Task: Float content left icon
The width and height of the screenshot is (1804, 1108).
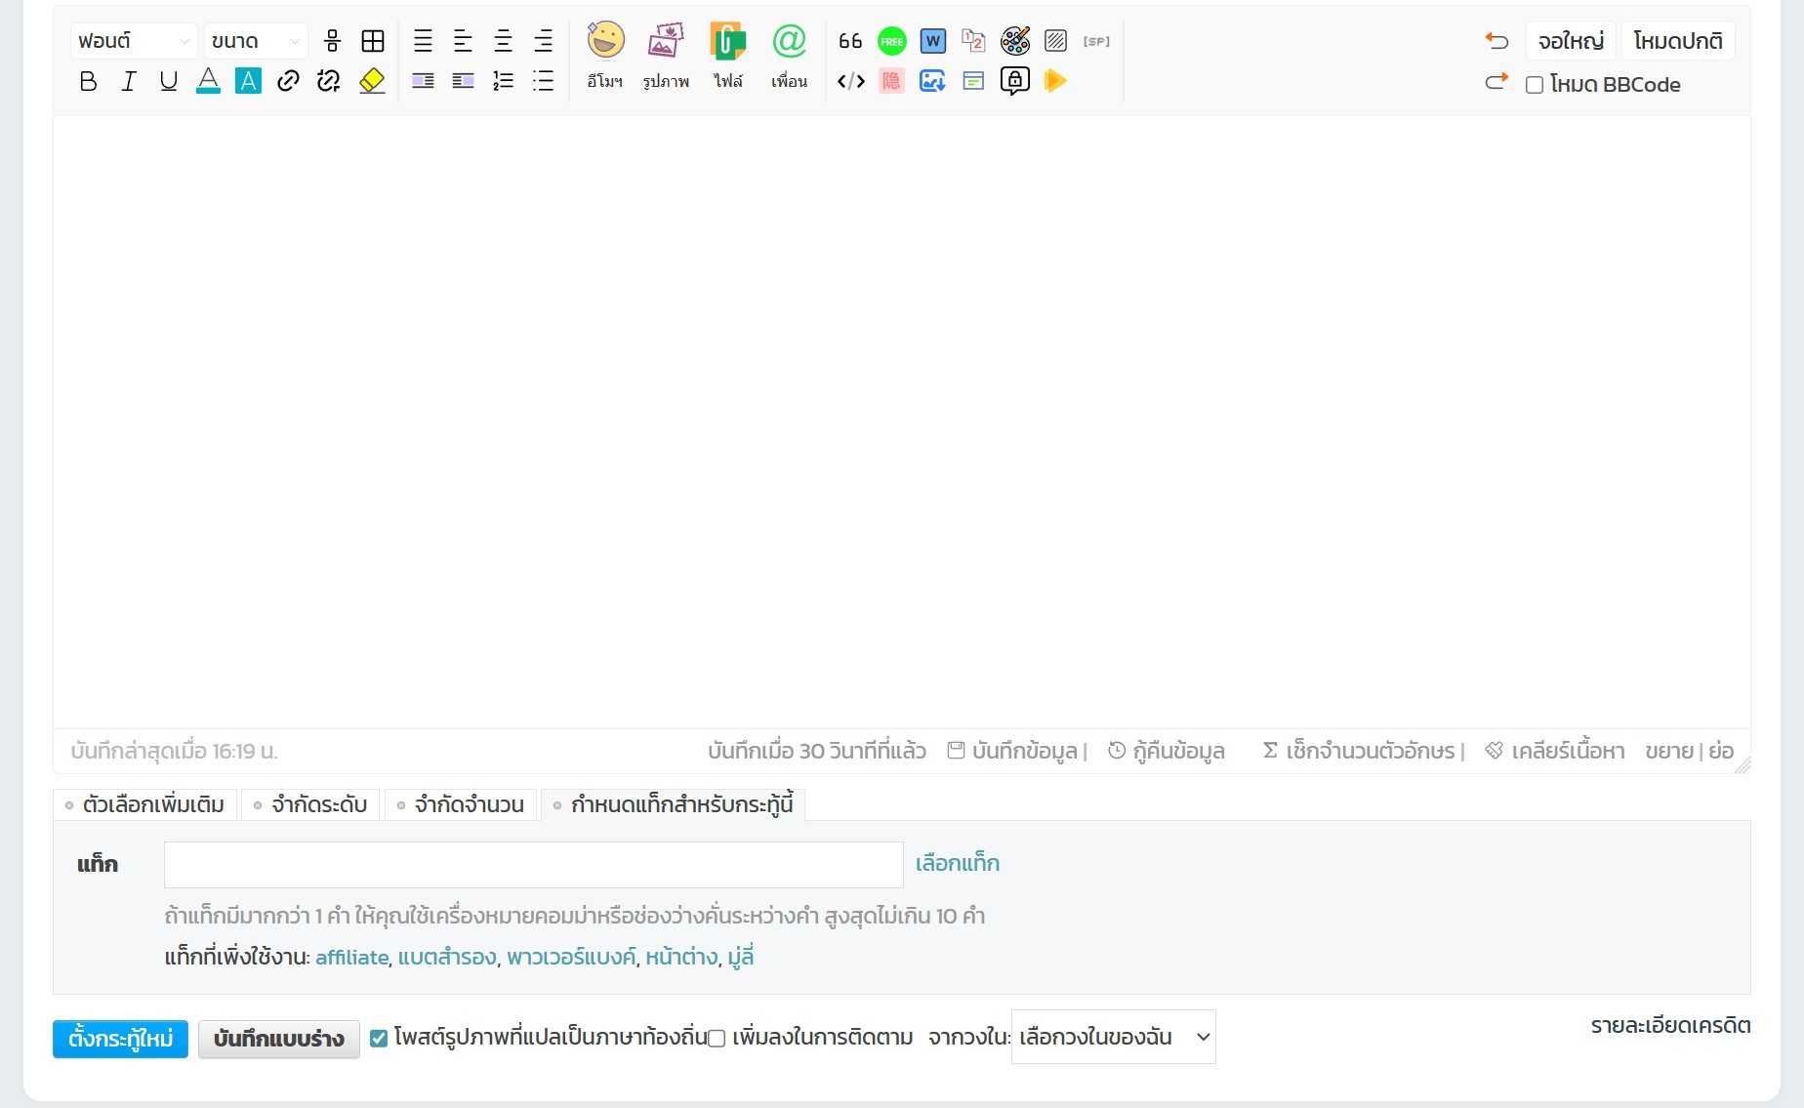Action: pyautogui.click(x=423, y=81)
